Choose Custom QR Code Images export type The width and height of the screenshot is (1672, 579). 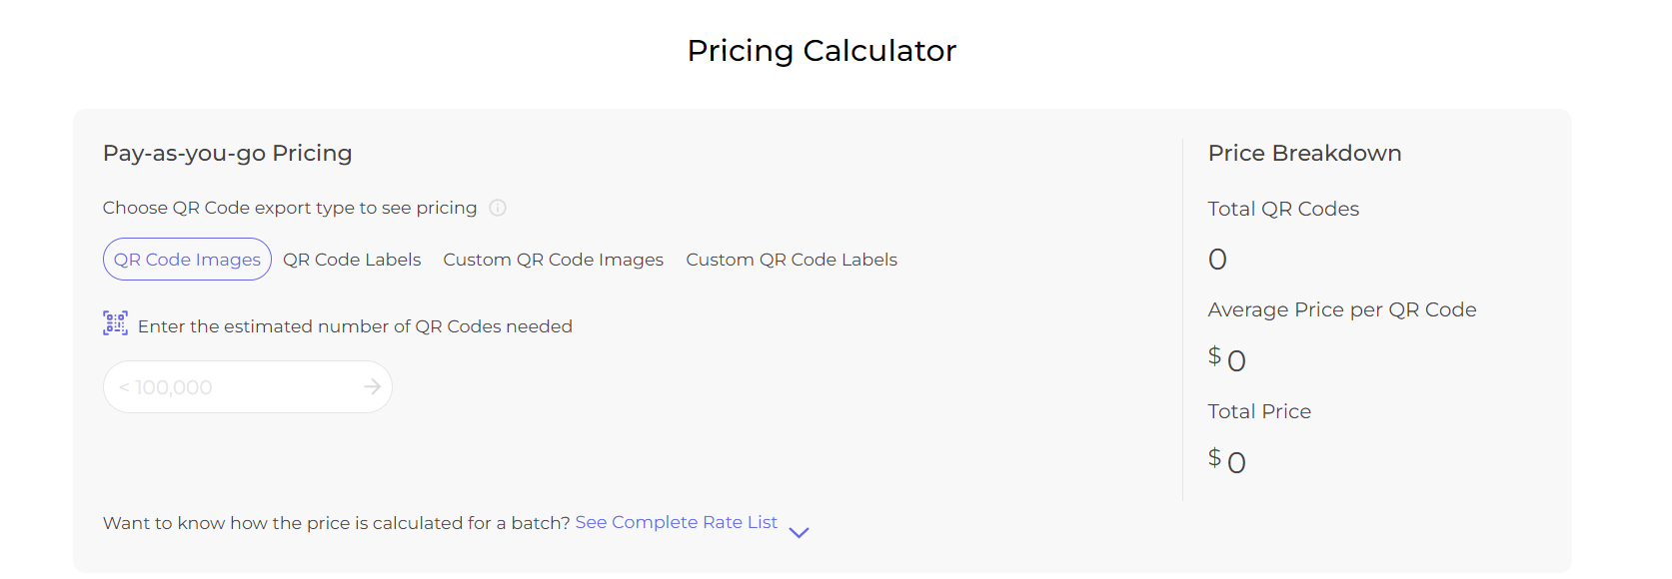click(554, 260)
